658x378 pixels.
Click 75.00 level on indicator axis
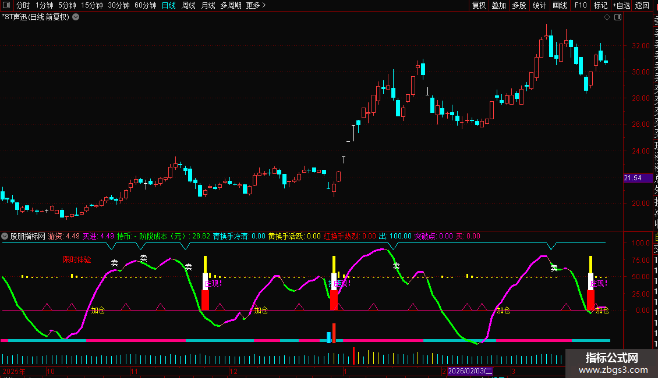(641, 261)
